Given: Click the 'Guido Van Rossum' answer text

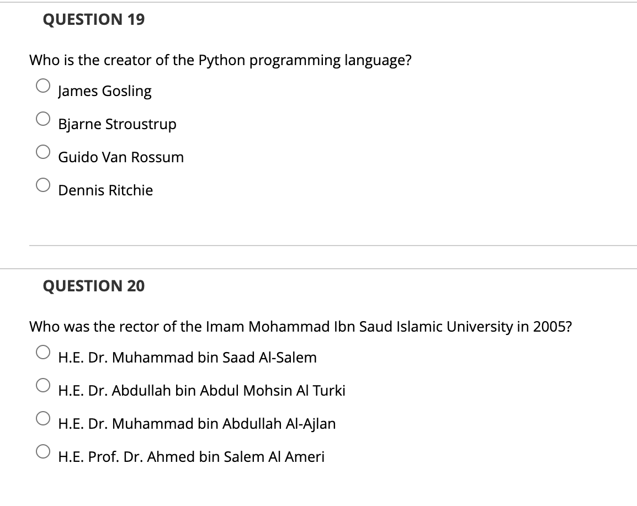Looking at the screenshot, I should click(x=121, y=157).
